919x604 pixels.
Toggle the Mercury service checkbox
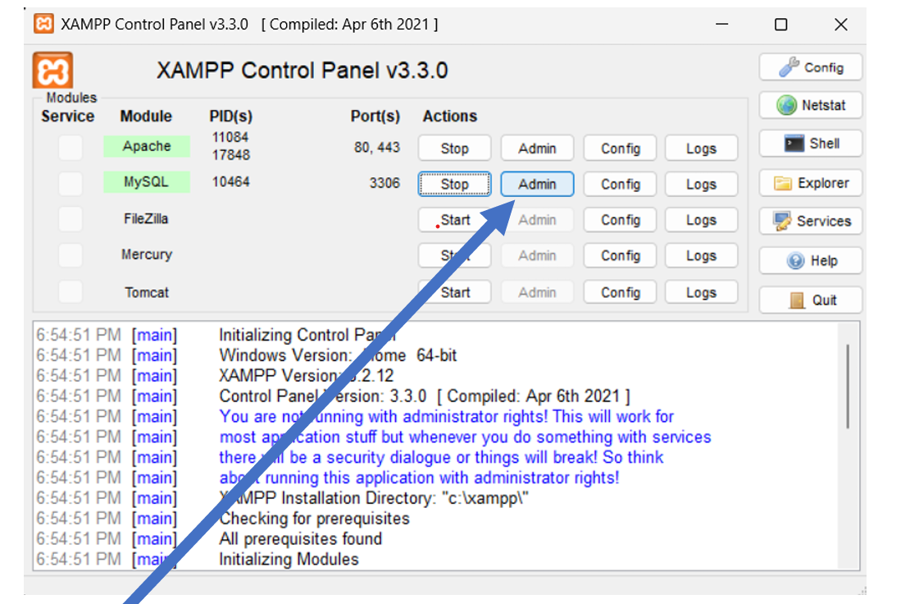71,255
